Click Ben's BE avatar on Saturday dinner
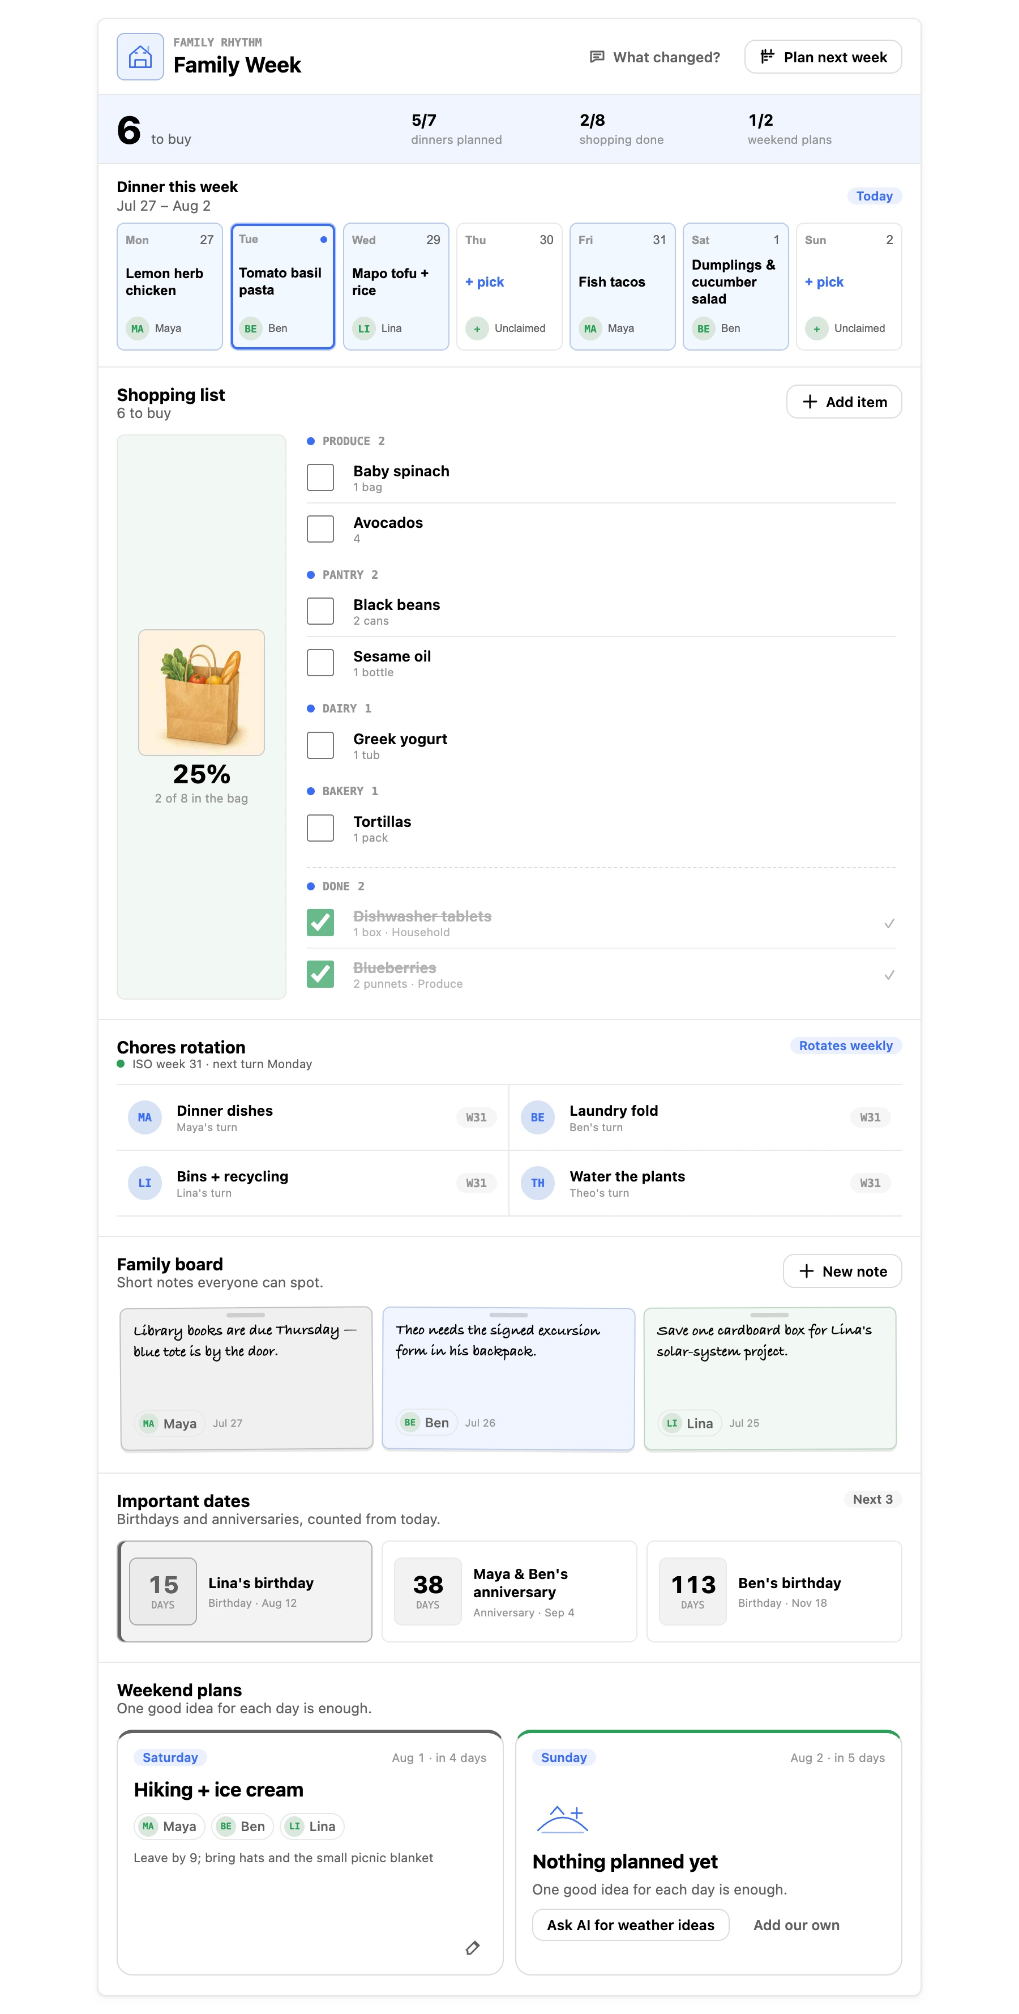 pyautogui.click(x=703, y=328)
